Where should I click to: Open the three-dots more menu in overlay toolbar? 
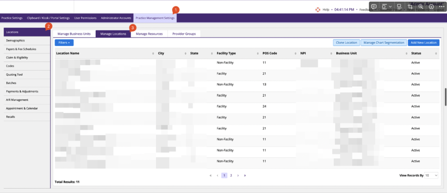tap(441, 6)
